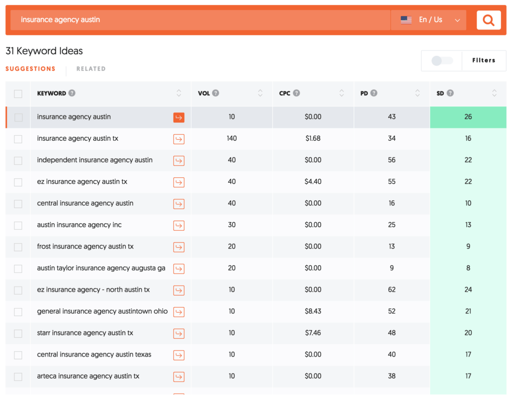The width and height of the screenshot is (511, 399).
Task: Click arrow icon for central insurance agency austin texas
Action: (179, 355)
